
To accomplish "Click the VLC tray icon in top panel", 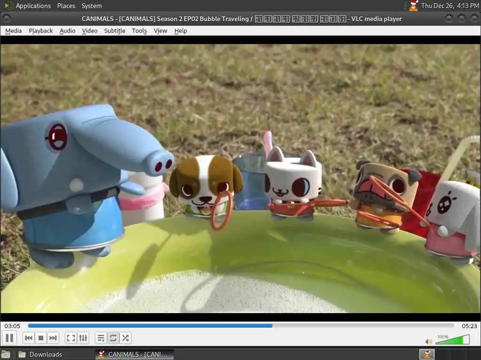I will (x=413, y=6).
